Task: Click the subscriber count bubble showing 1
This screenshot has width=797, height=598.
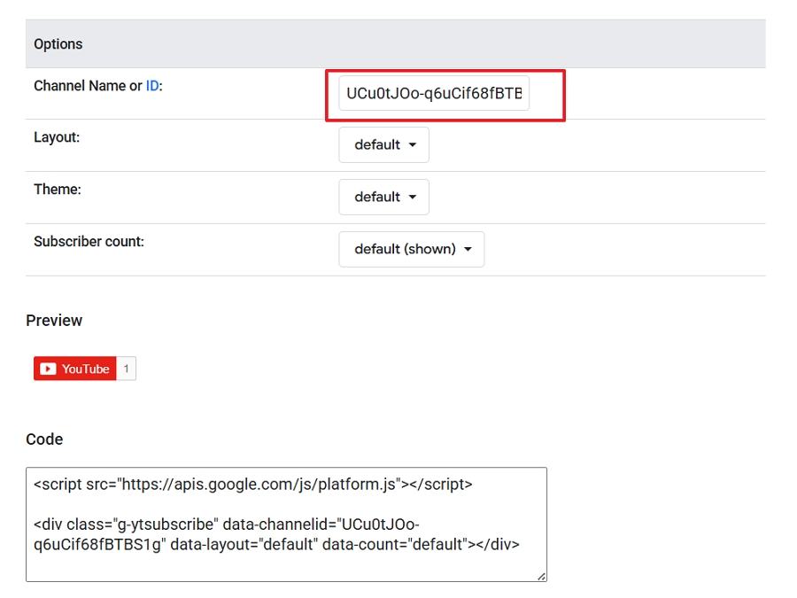Action: click(x=126, y=369)
